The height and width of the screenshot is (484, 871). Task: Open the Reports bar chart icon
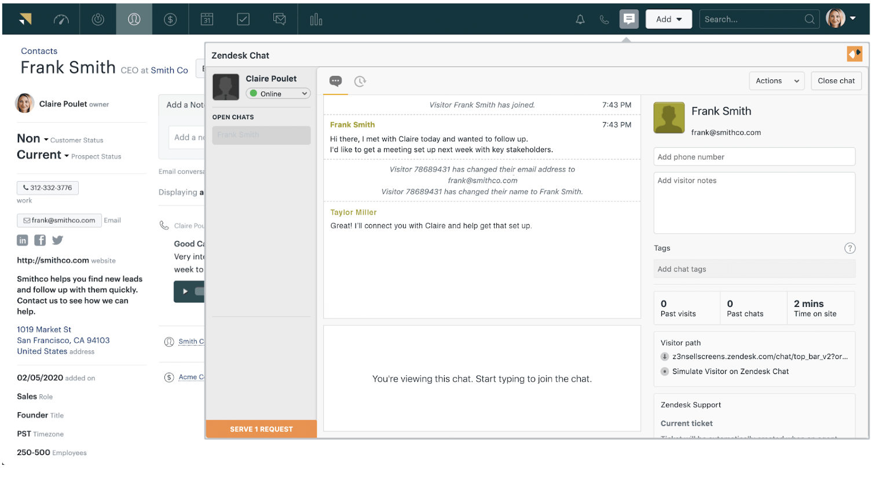pyautogui.click(x=316, y=19)
